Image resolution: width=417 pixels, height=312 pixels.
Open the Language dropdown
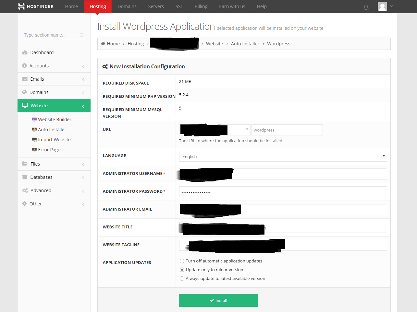(283, 156)
